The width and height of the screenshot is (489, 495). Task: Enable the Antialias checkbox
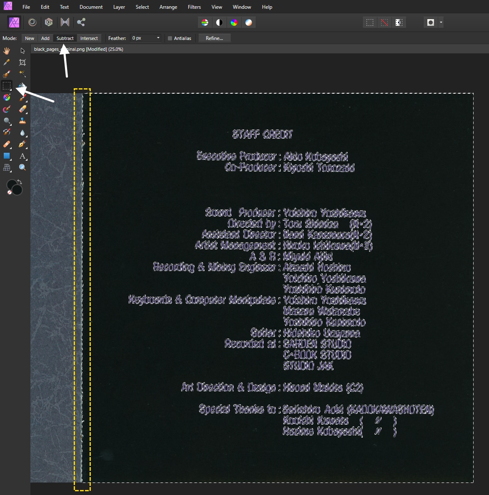[170, 38]
